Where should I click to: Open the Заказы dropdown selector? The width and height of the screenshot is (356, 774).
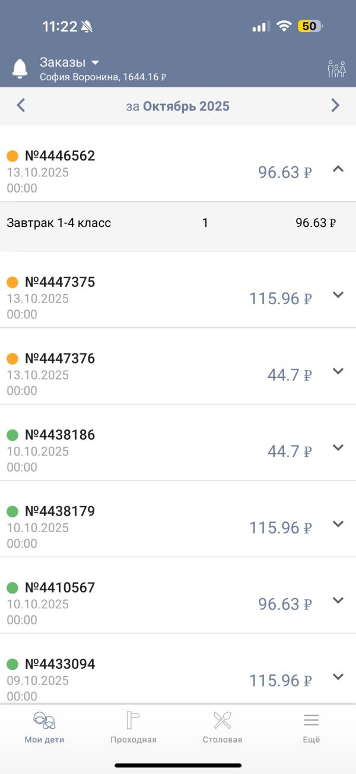[x=69, y=62]
